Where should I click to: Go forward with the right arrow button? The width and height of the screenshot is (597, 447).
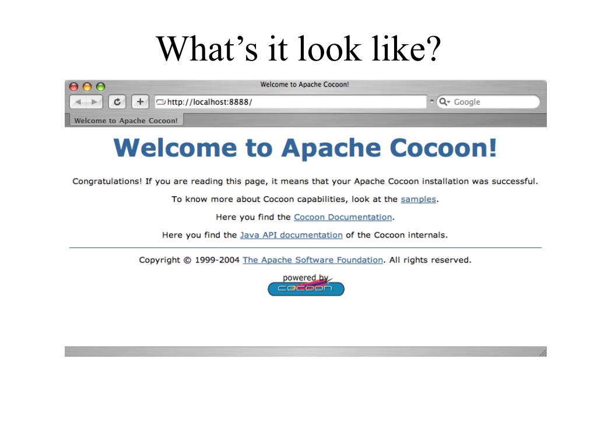tap(94, 102)
